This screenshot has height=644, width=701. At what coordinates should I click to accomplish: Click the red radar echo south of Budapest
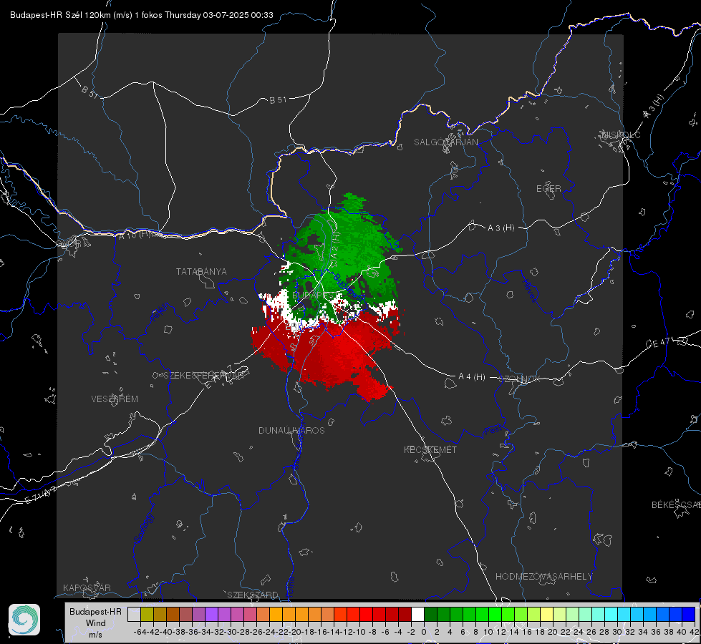pos(331,353)
